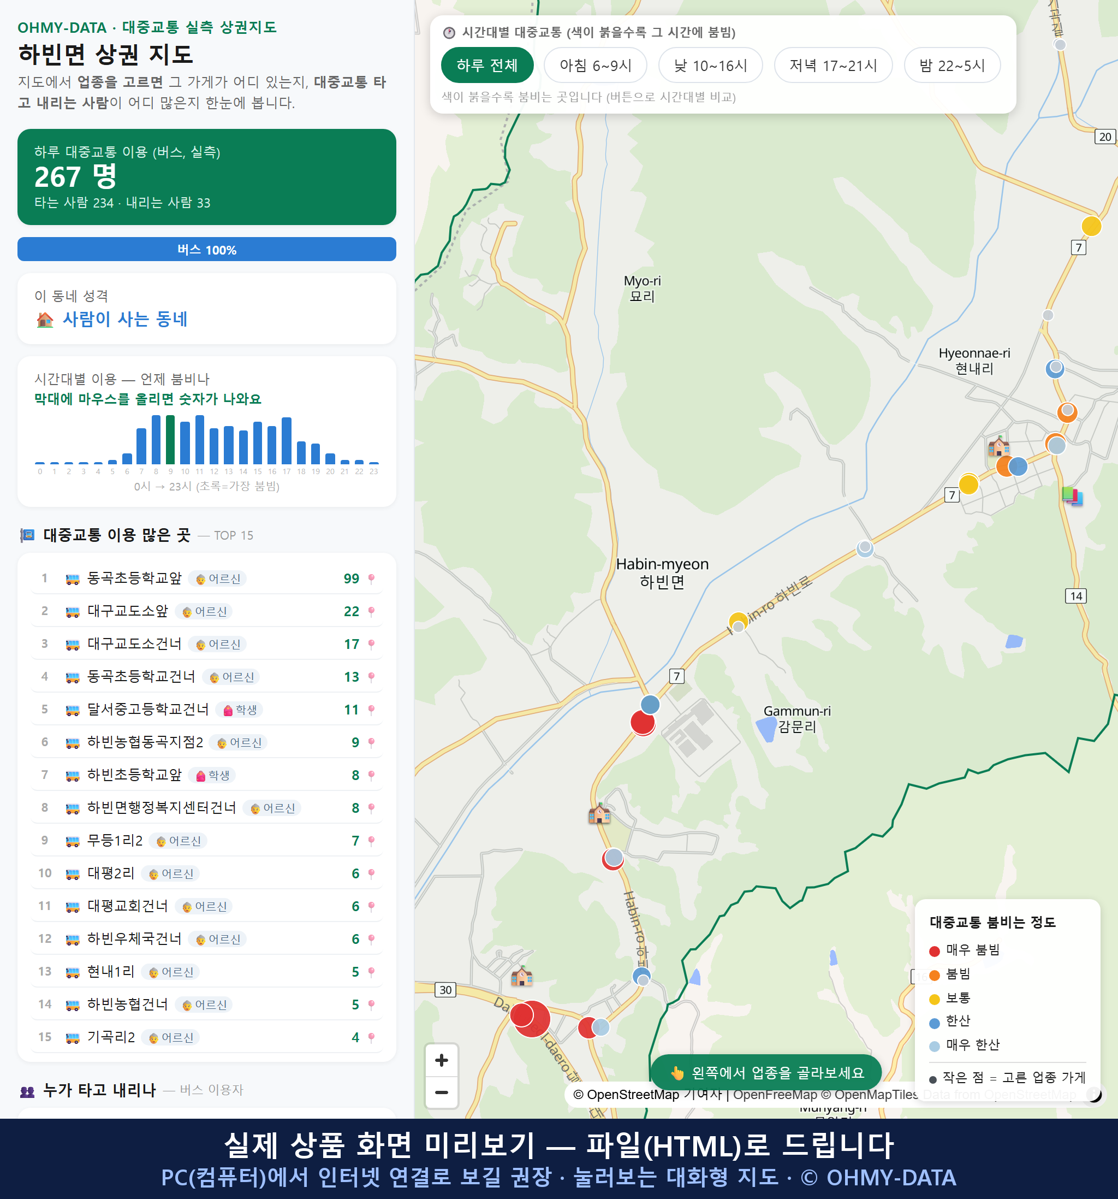The width and height of the screenshot is (1118, 1199).
Task: Click the pin icon for 동곡초등학교건너
Action: pos(371,677)
